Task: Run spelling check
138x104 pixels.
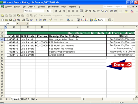Action: tap(32, 20)
